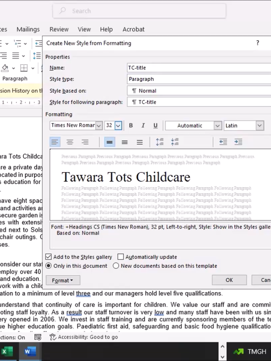
Task: Open the Format button menu
Action: [63, 280]
